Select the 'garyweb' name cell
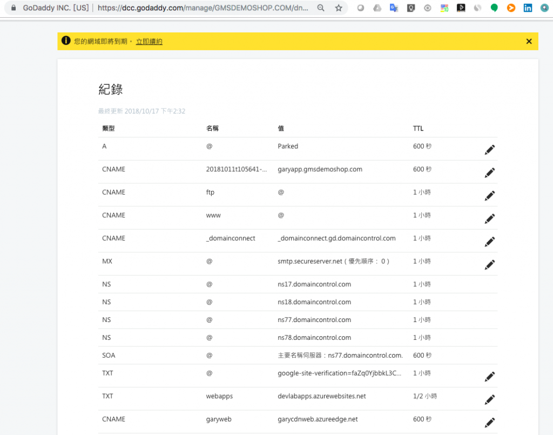 [x=219, y=419]
